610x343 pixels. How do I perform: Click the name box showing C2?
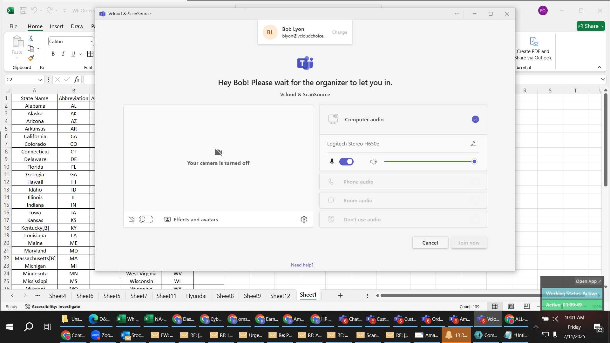(x=21, y=80)
